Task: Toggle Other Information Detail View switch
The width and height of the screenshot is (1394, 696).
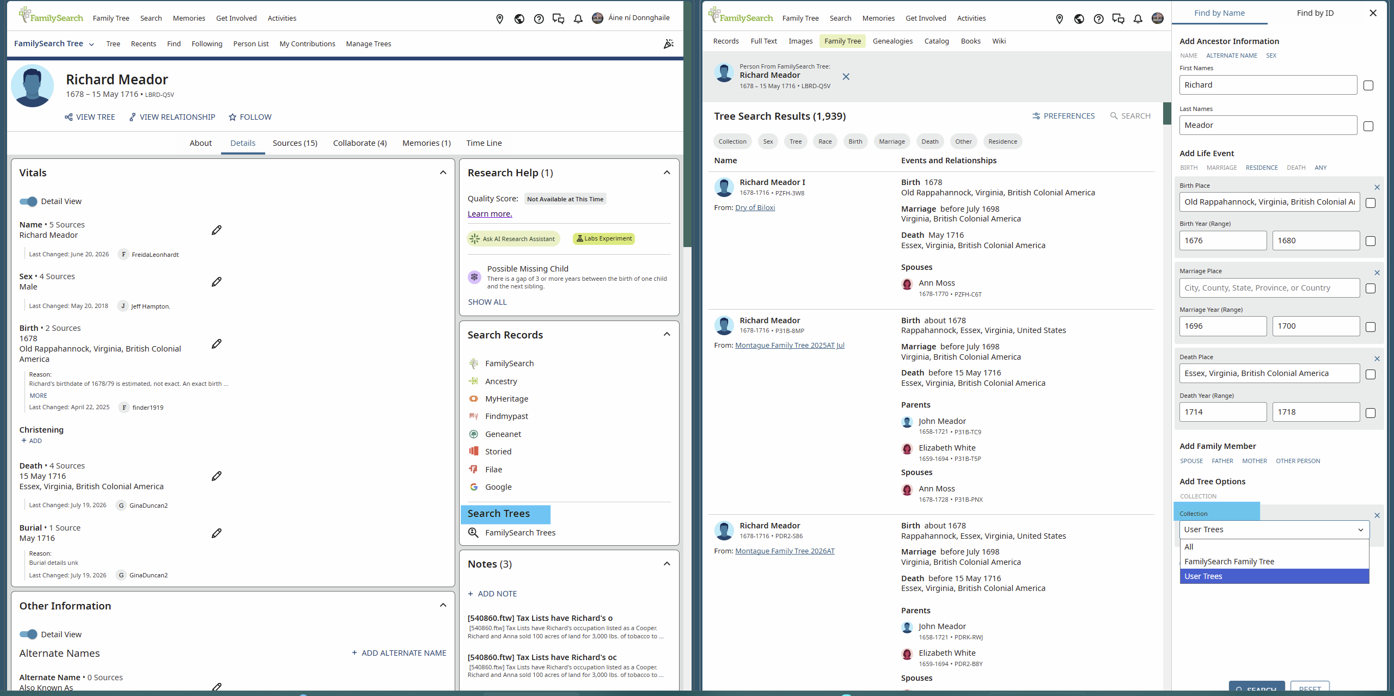Action: (x=28, y=635)
